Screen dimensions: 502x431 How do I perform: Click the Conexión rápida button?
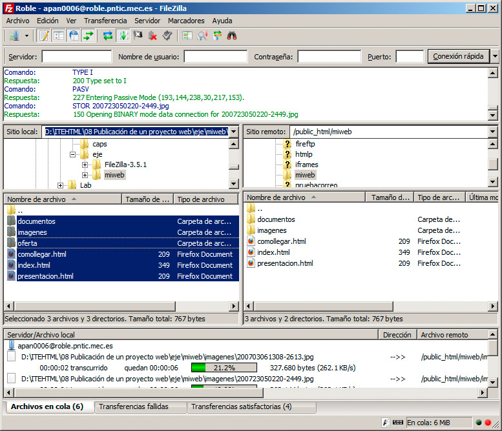458,56
